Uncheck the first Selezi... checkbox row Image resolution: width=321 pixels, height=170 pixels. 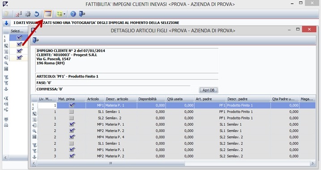point(20,37)
